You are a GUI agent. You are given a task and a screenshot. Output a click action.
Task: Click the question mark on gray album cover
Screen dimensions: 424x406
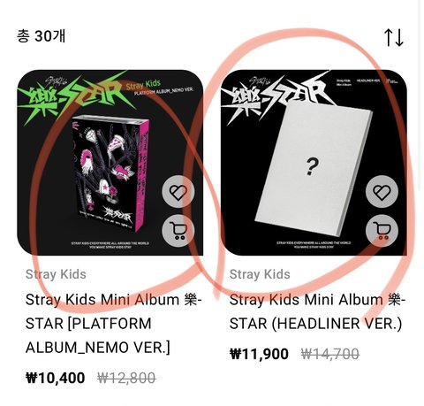click(x=312, y=167)
